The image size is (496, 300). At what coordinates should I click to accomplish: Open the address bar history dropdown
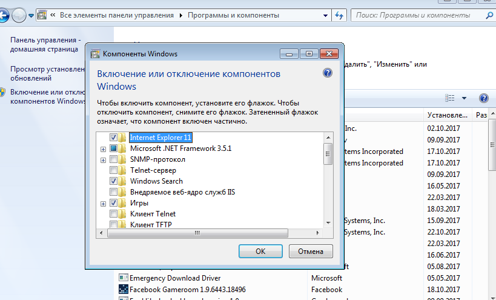(325, 16)
